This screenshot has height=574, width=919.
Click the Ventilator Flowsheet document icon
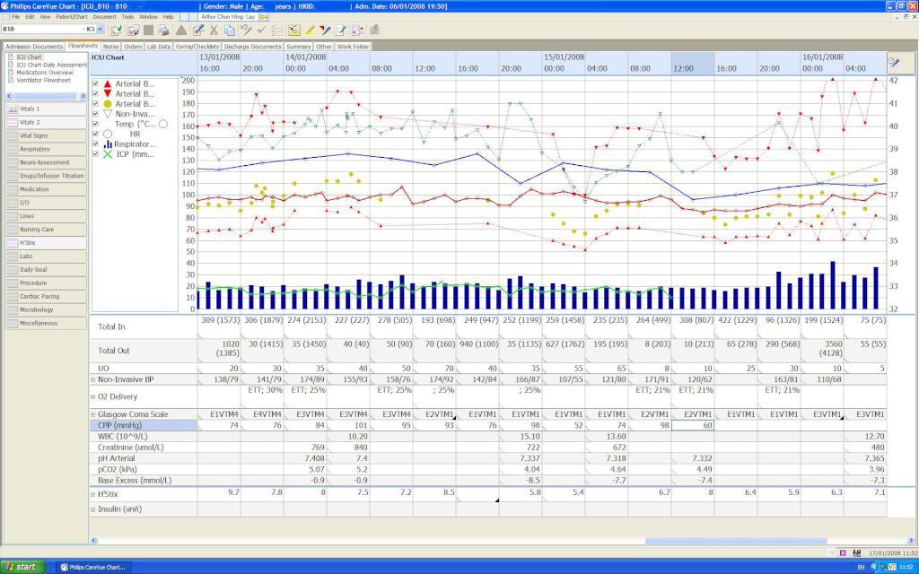(10, 80)
